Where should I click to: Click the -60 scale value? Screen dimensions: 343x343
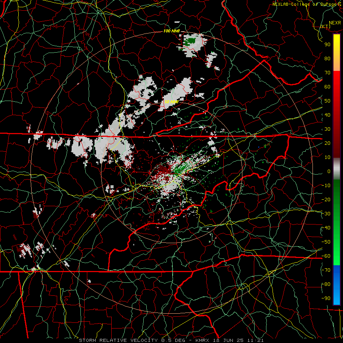click(326, 256)
